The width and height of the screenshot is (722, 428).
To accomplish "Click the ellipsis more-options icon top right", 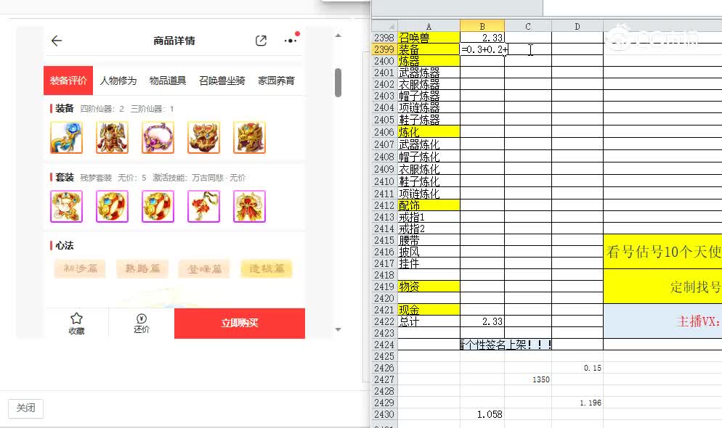I will coord(290,41).
